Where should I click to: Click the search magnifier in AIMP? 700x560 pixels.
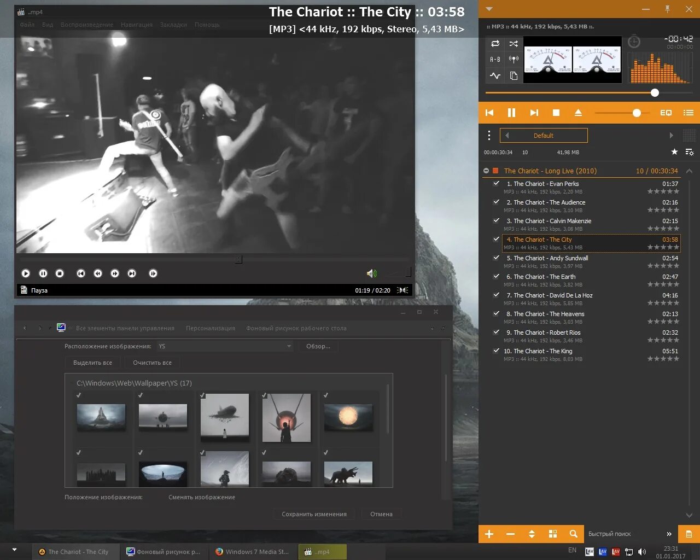[573, 534]
